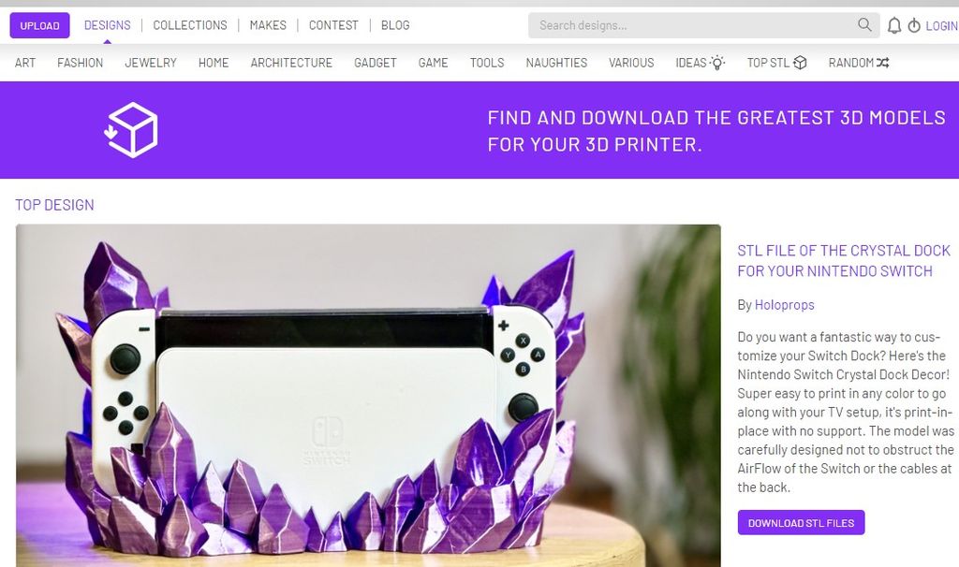
Task: Open crystal dock Switch image
Action: (x=368, y=396)
